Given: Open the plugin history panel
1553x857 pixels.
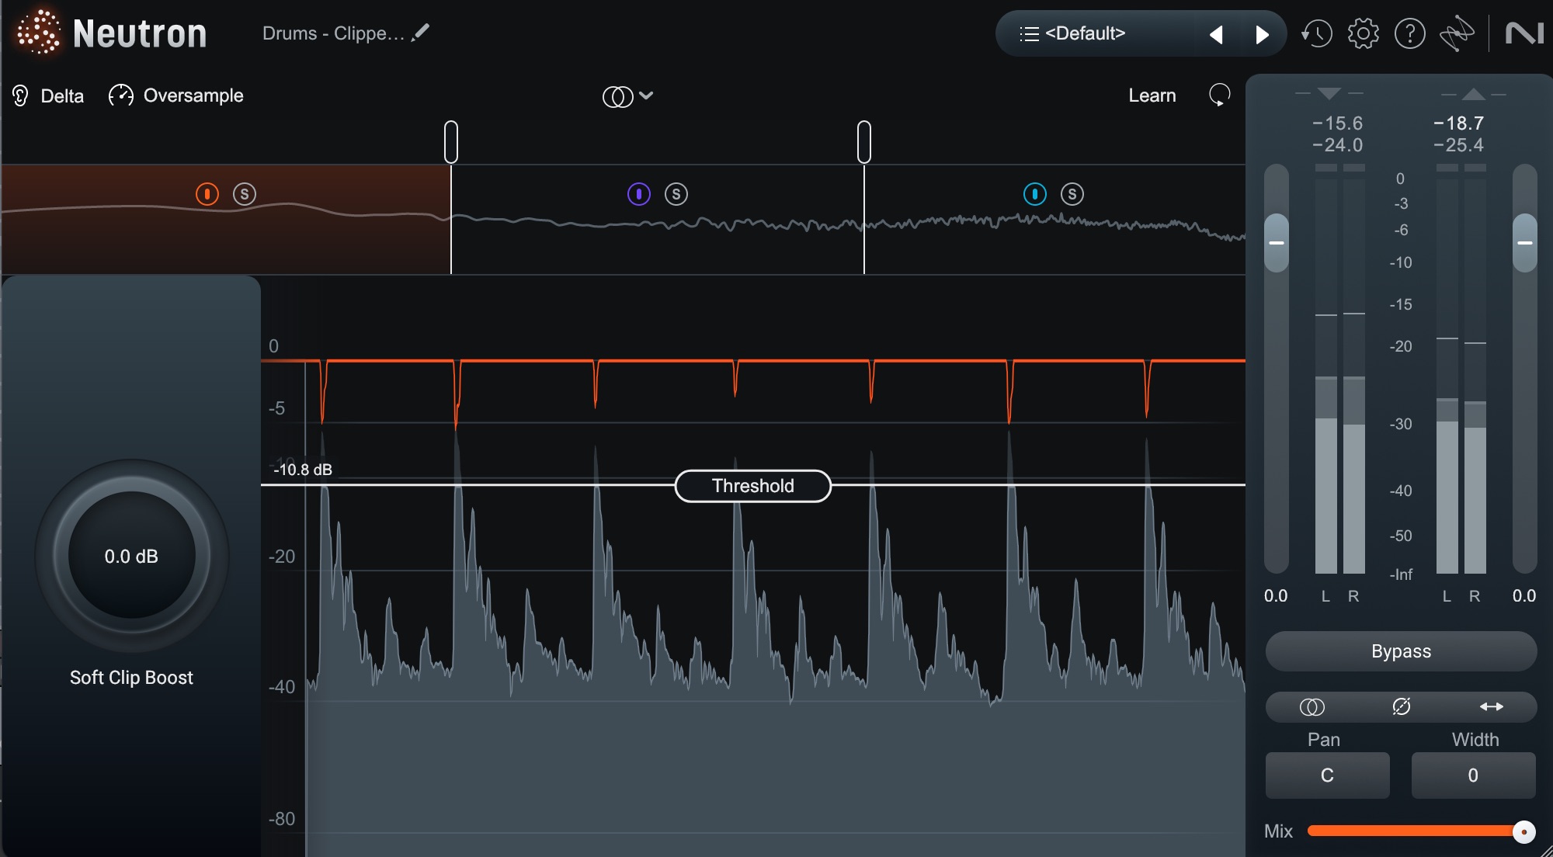Looking at the screenshot, I should point(1317,33).
